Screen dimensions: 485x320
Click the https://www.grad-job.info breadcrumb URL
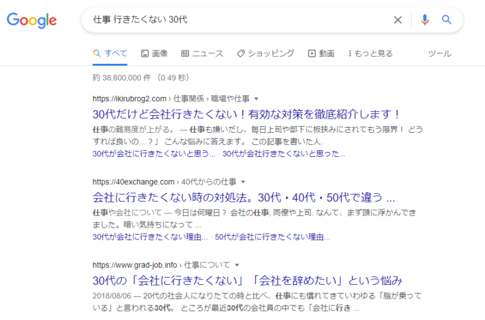[135, 265]
